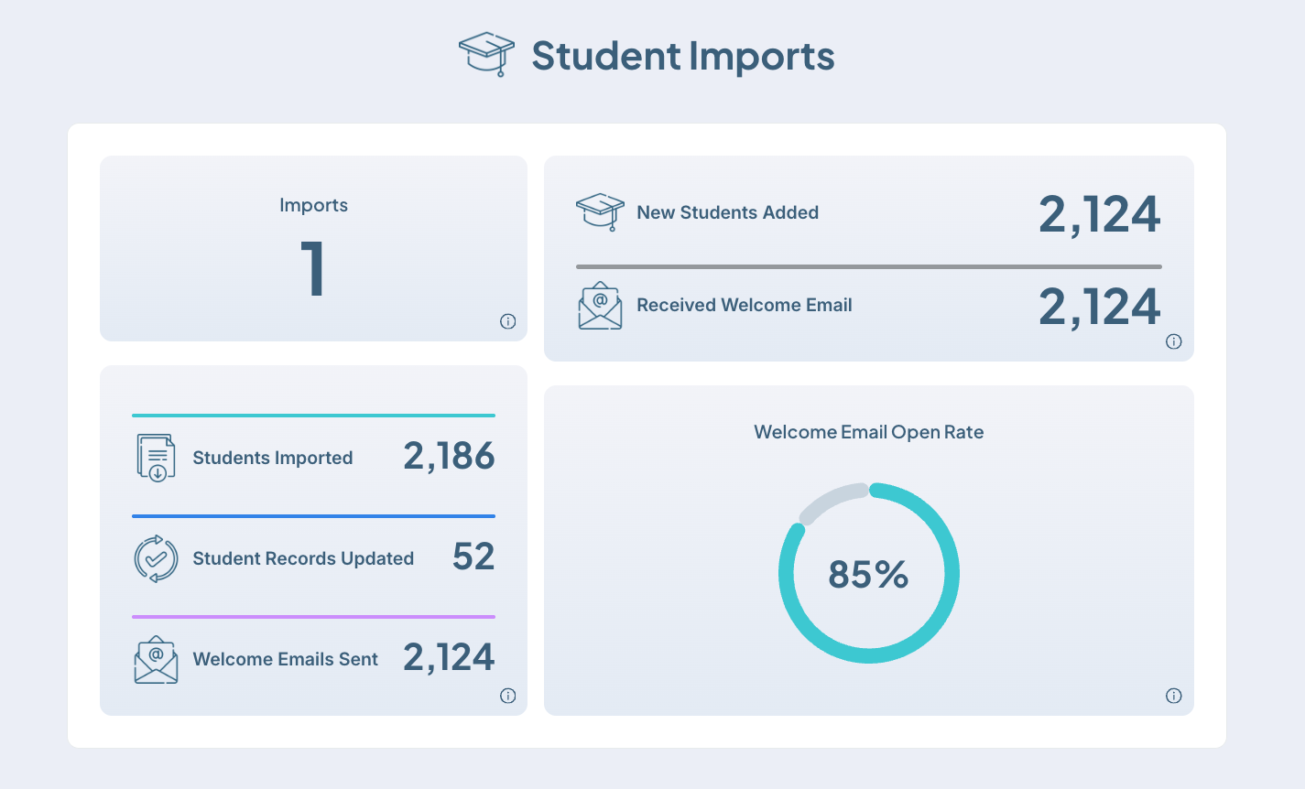Click the Welcome Emails Sent label
This screenshot has width=1305, height=789.
click(x=285, y=659)
